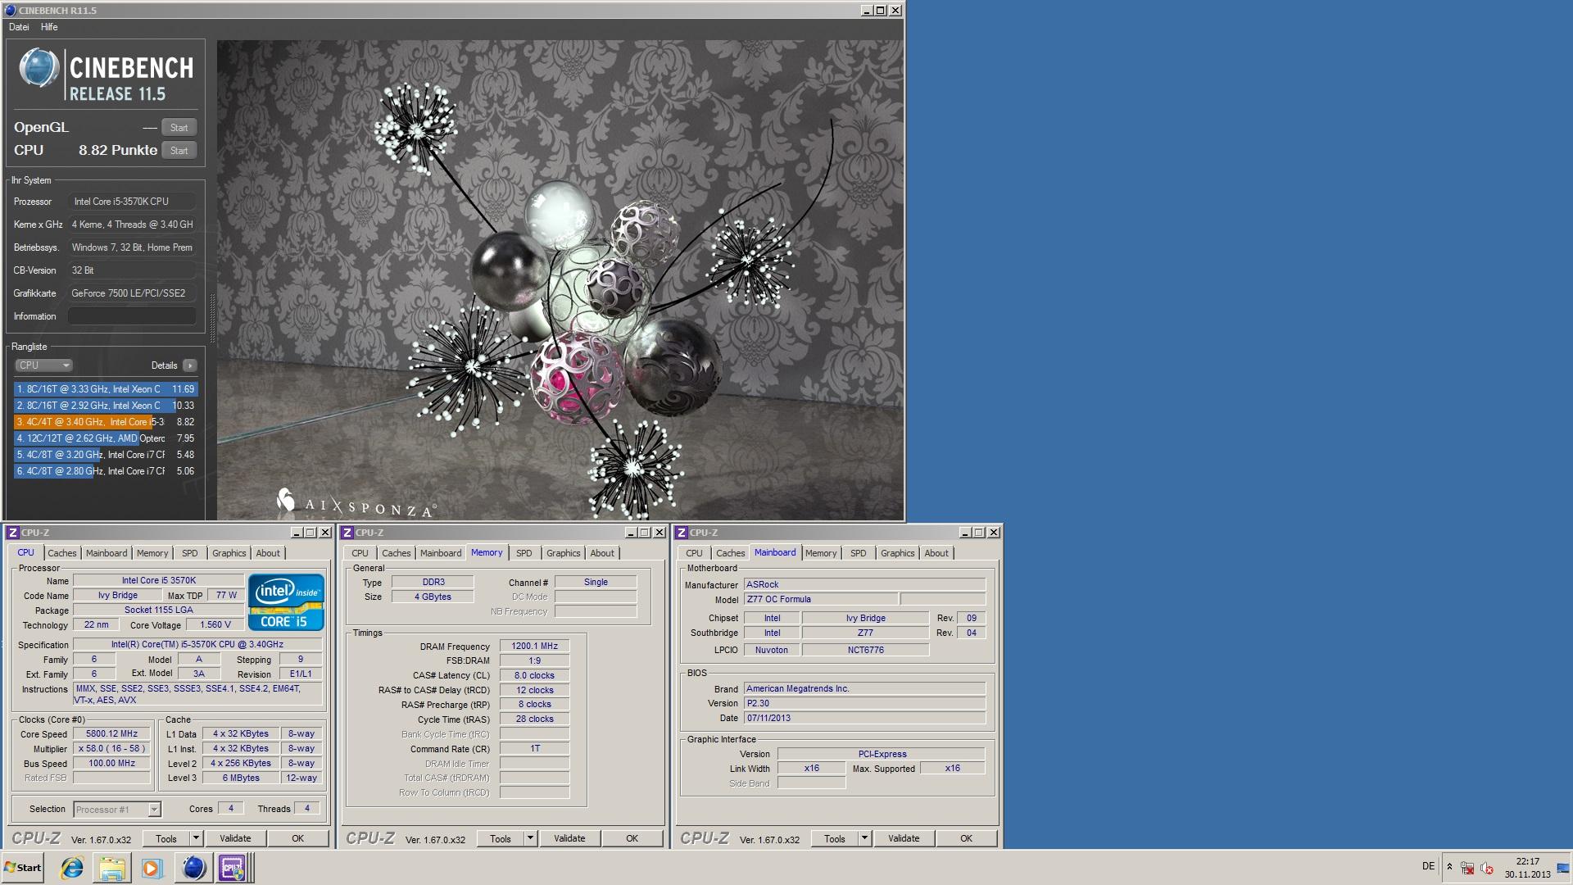Switch to CPU-Z taskbar icon
This screenshot has height=885, width=1573.
coord(232,868)
